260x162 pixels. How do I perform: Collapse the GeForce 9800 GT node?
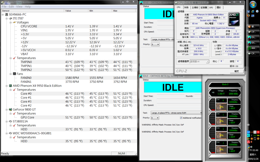coord(7,110)
